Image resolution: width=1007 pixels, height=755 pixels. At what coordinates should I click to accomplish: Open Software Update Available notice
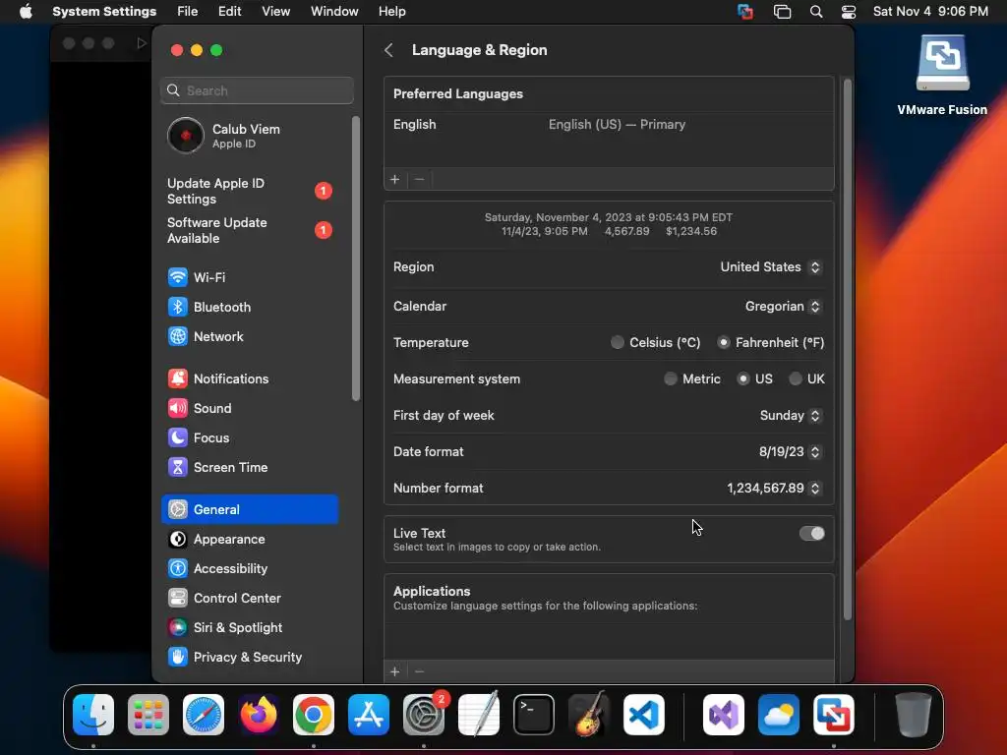250,230
